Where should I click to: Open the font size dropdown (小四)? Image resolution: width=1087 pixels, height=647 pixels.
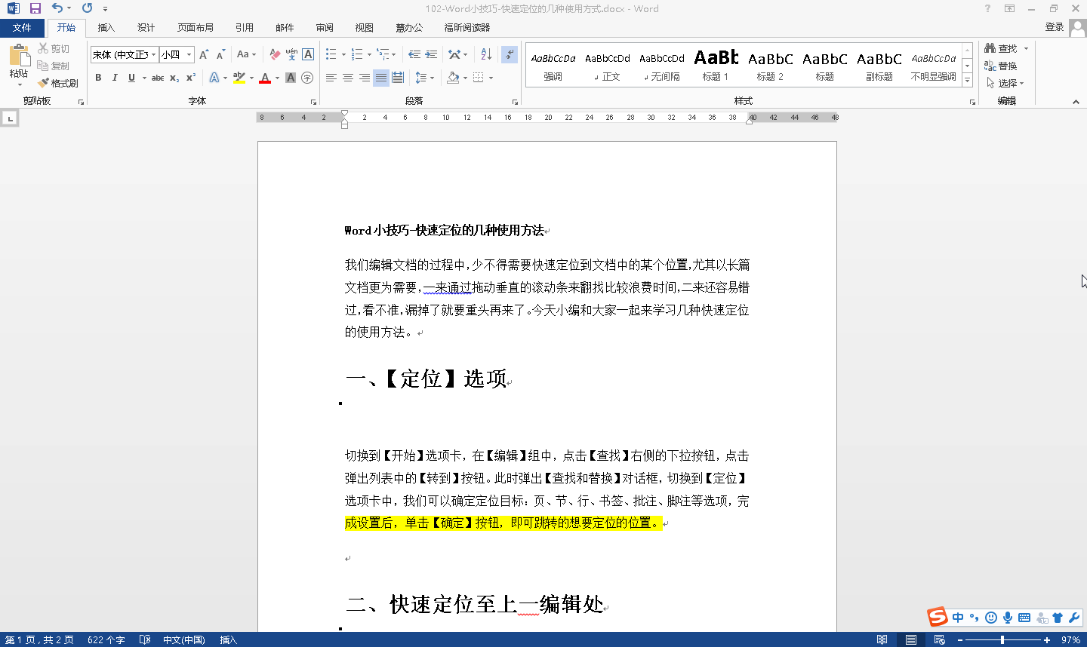point(189,54)
